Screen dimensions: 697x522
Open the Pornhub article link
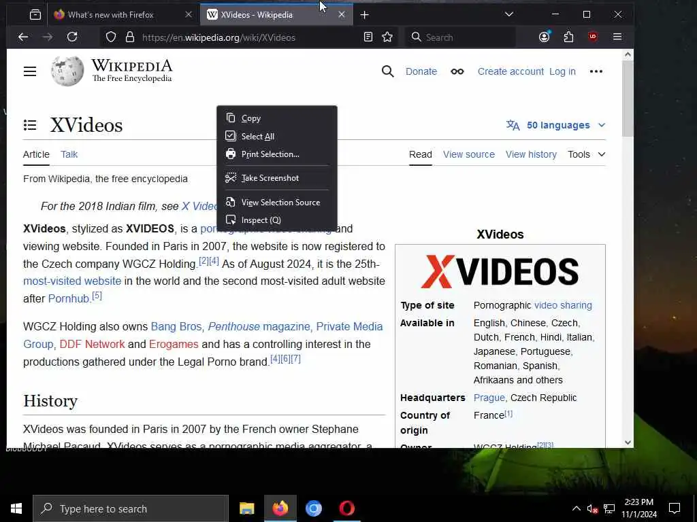(69, 299)
